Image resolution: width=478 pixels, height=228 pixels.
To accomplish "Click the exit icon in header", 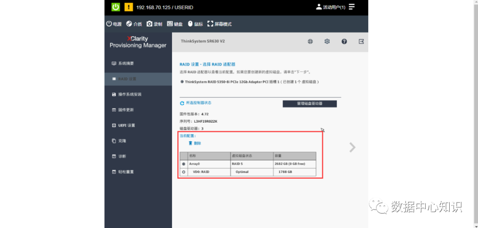I will point(361,42).
